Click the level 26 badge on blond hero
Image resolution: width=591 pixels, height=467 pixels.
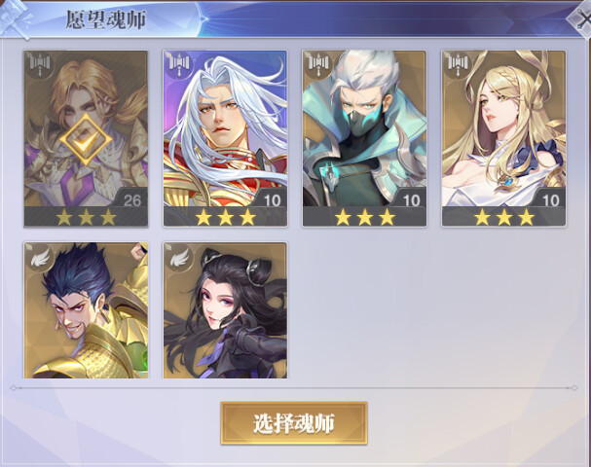point(130,198)
